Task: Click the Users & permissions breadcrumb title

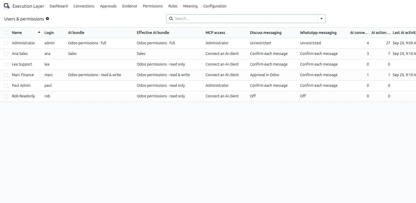Action: 24,19
